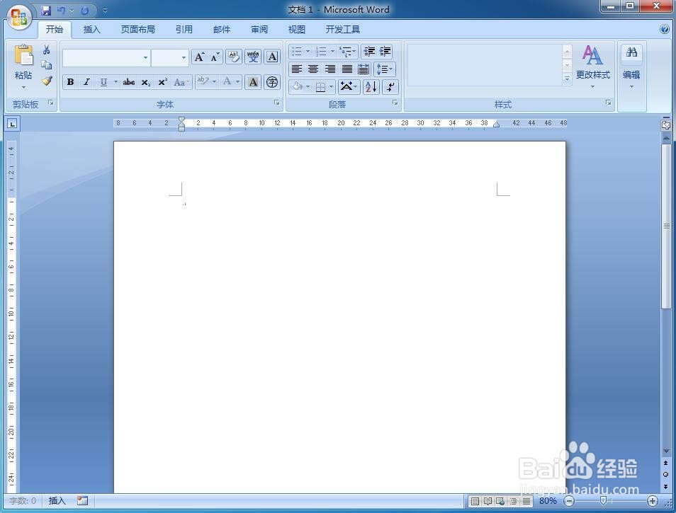Shrink font size with small A icon
The height and width of the screenshot is (513, 676).
(x=214, y=57)
